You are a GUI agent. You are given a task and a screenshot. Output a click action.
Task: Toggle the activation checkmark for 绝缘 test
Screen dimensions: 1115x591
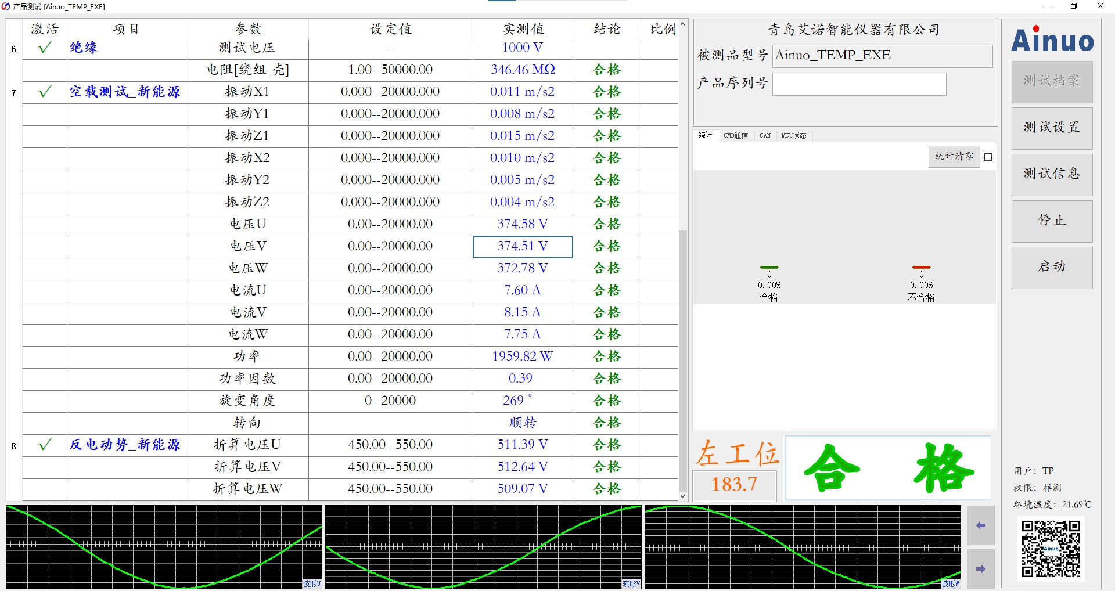pos(44,48)
